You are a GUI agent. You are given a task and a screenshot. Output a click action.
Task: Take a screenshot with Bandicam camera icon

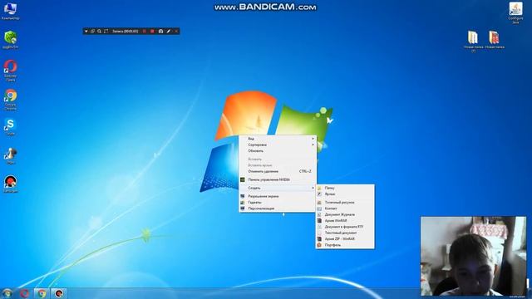click(160, 32)
